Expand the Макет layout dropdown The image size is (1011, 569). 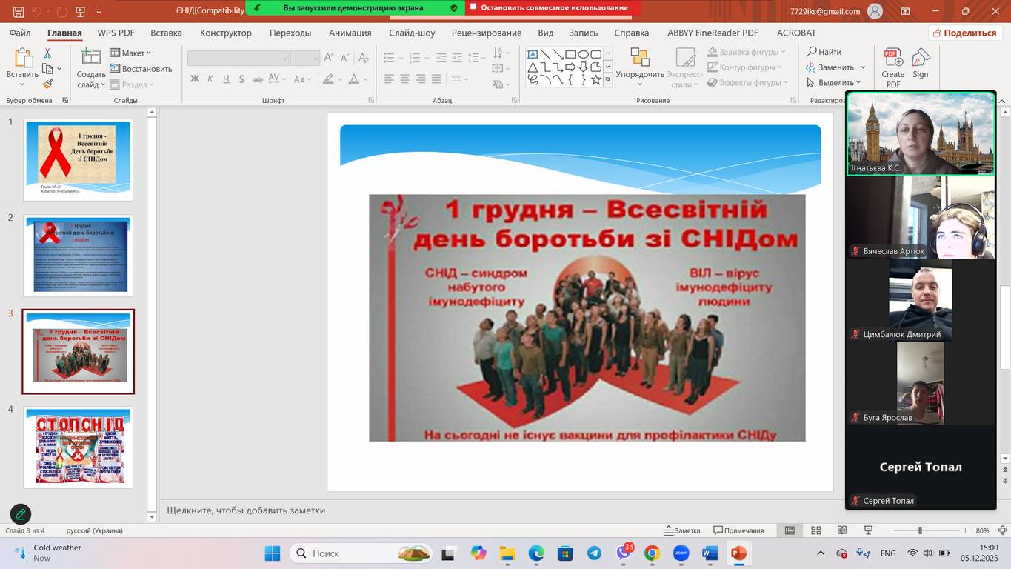point(131,53)
